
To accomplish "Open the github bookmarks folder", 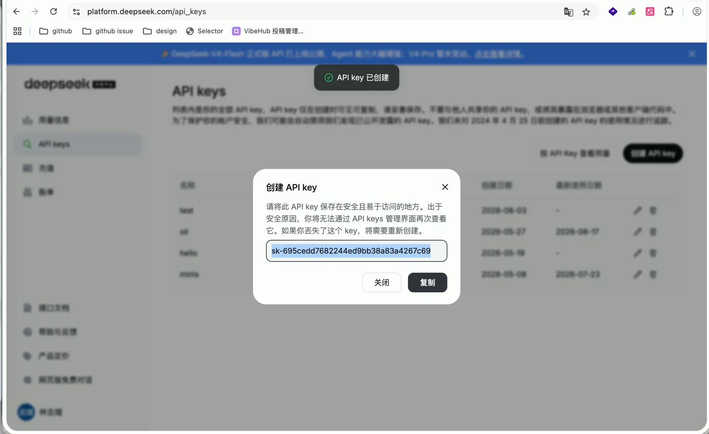I will (x=56, y=31).
